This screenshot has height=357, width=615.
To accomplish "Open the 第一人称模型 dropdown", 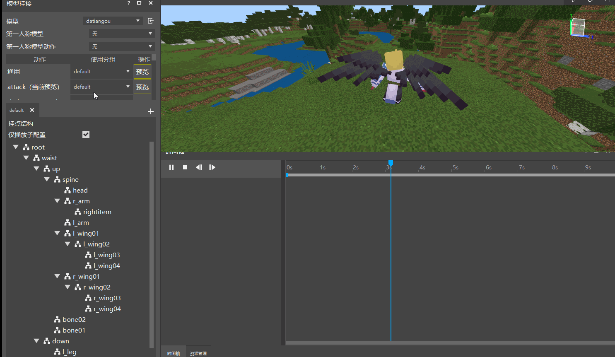I will tap(122, 34).
